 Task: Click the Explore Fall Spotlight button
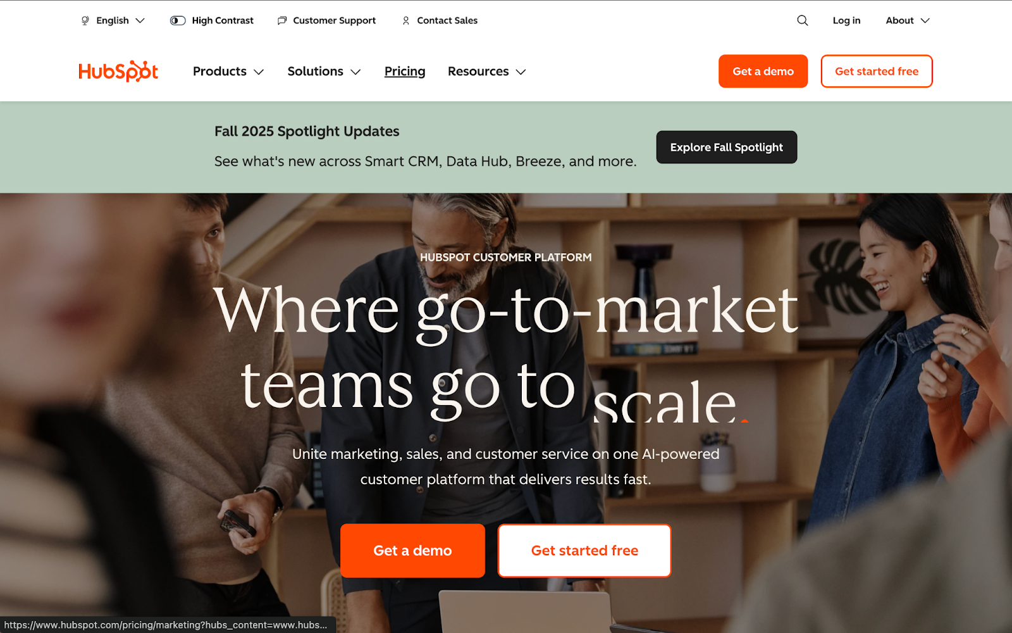(x=727, y=147)
